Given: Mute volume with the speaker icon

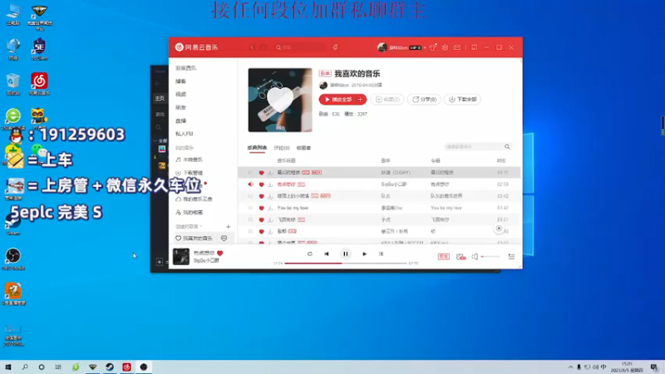Looking at the screenshot, I should pos(475,257).
